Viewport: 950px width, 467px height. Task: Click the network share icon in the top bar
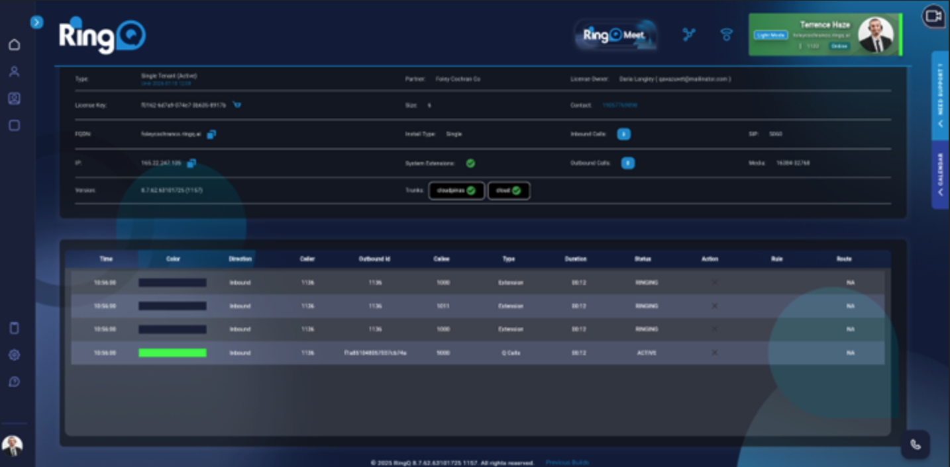689,35
